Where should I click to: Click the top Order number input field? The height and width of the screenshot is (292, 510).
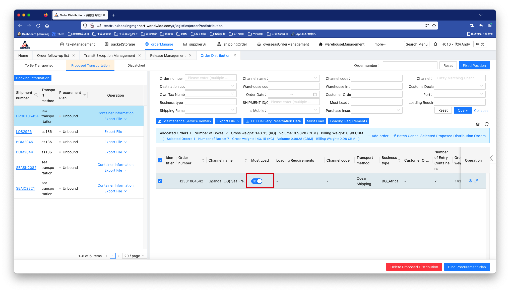point(410,66)
